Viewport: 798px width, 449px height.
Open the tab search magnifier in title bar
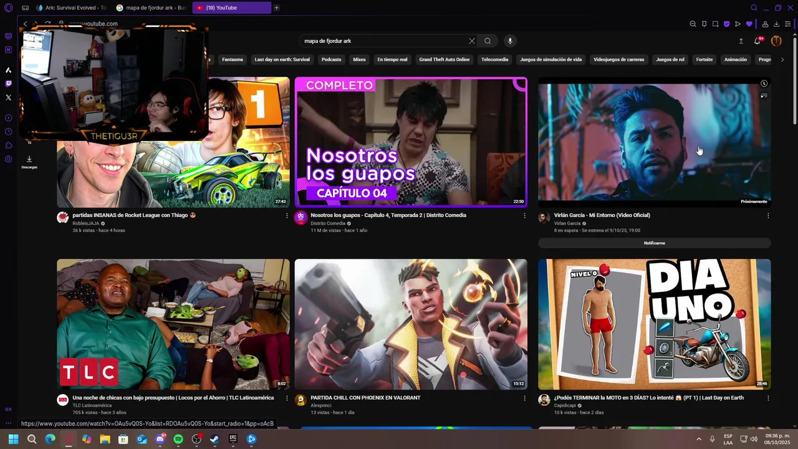point(754,8)
